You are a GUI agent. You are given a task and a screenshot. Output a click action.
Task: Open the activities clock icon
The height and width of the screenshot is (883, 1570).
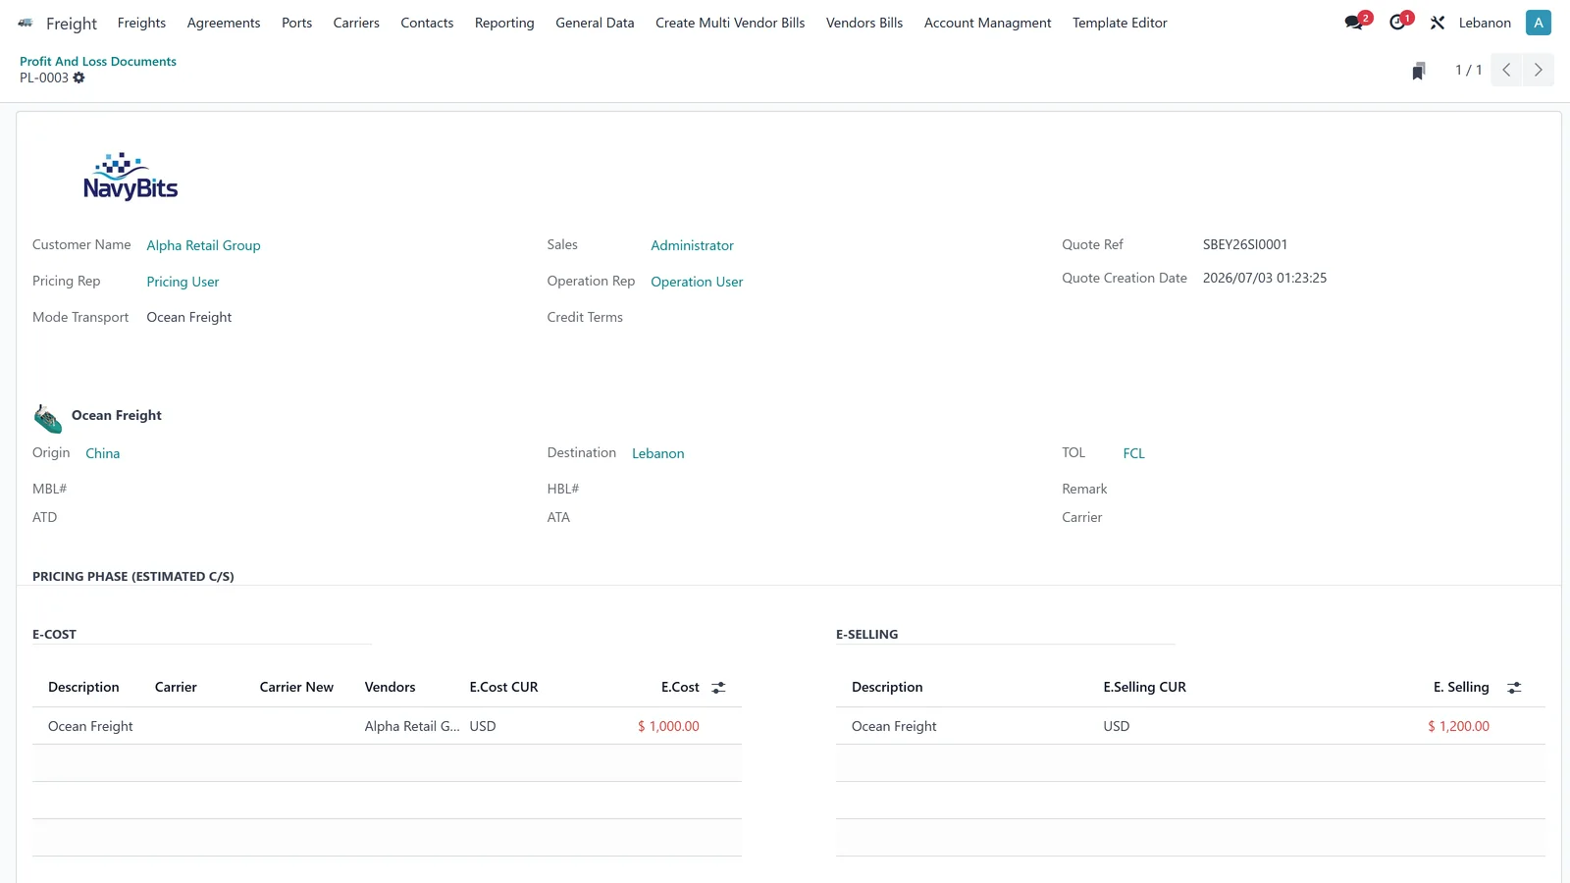point(1397,23)
